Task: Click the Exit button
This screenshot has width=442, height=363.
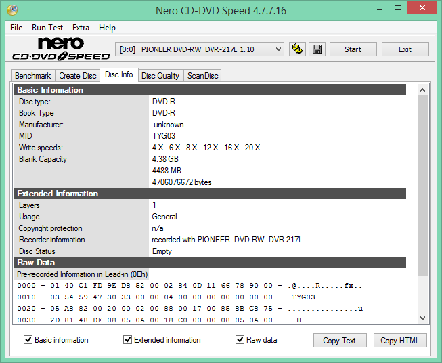Action: point(405,49)
